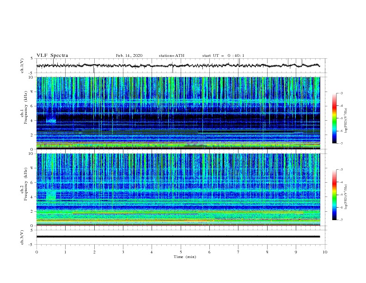Click the "station=ATH" label
The height and width of the screenshot is (283, 366).
[171, 55]
